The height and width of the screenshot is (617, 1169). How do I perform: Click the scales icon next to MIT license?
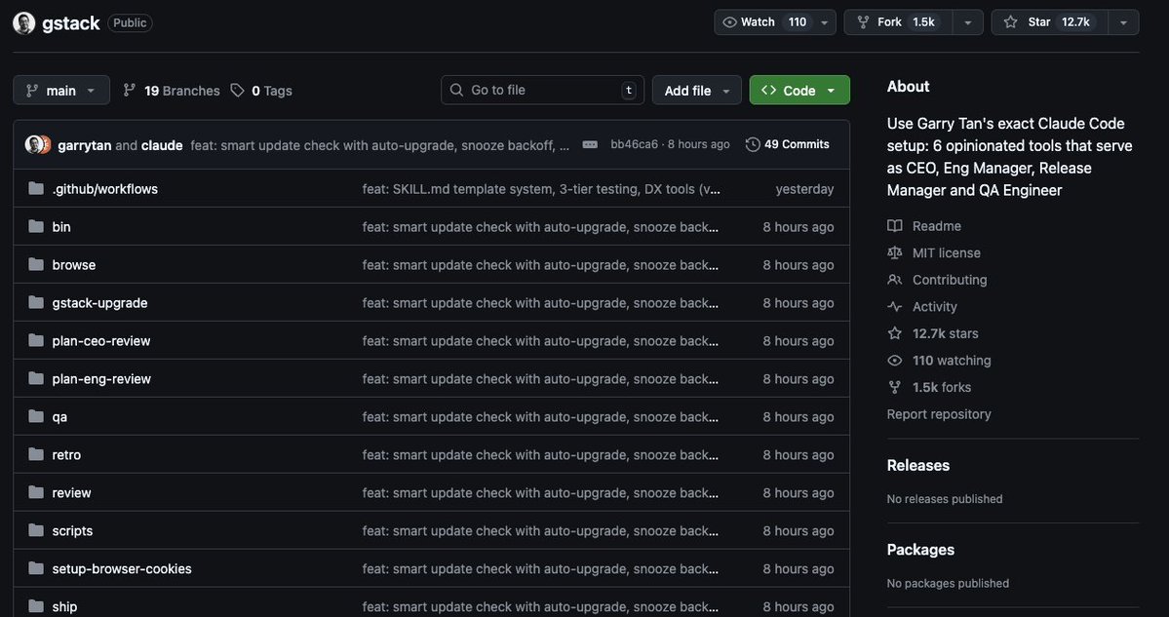point(895,252)
